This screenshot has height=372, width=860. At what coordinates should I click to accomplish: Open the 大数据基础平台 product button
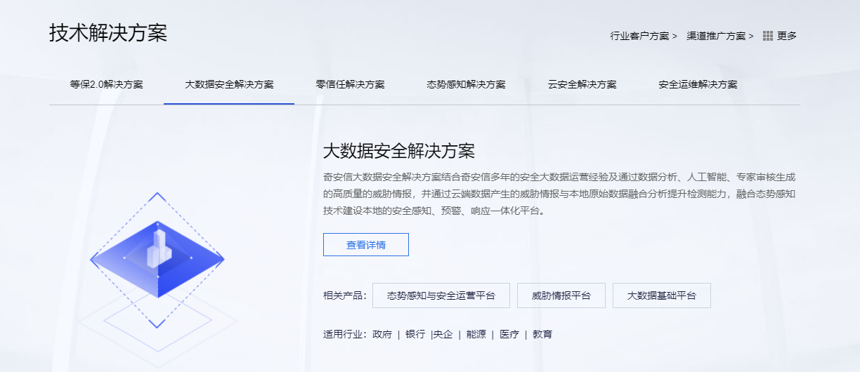662,295
